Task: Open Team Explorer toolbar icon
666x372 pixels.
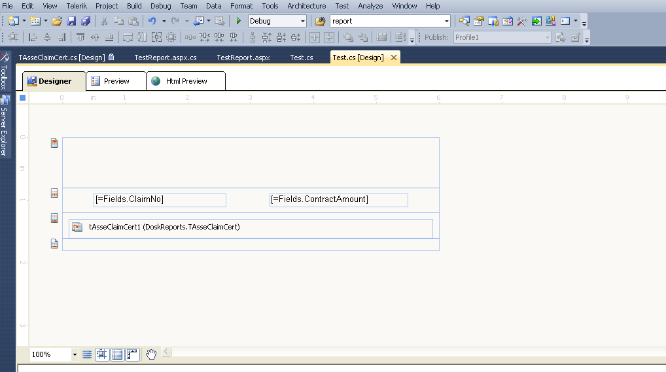Action: click(x=493, y=21)
